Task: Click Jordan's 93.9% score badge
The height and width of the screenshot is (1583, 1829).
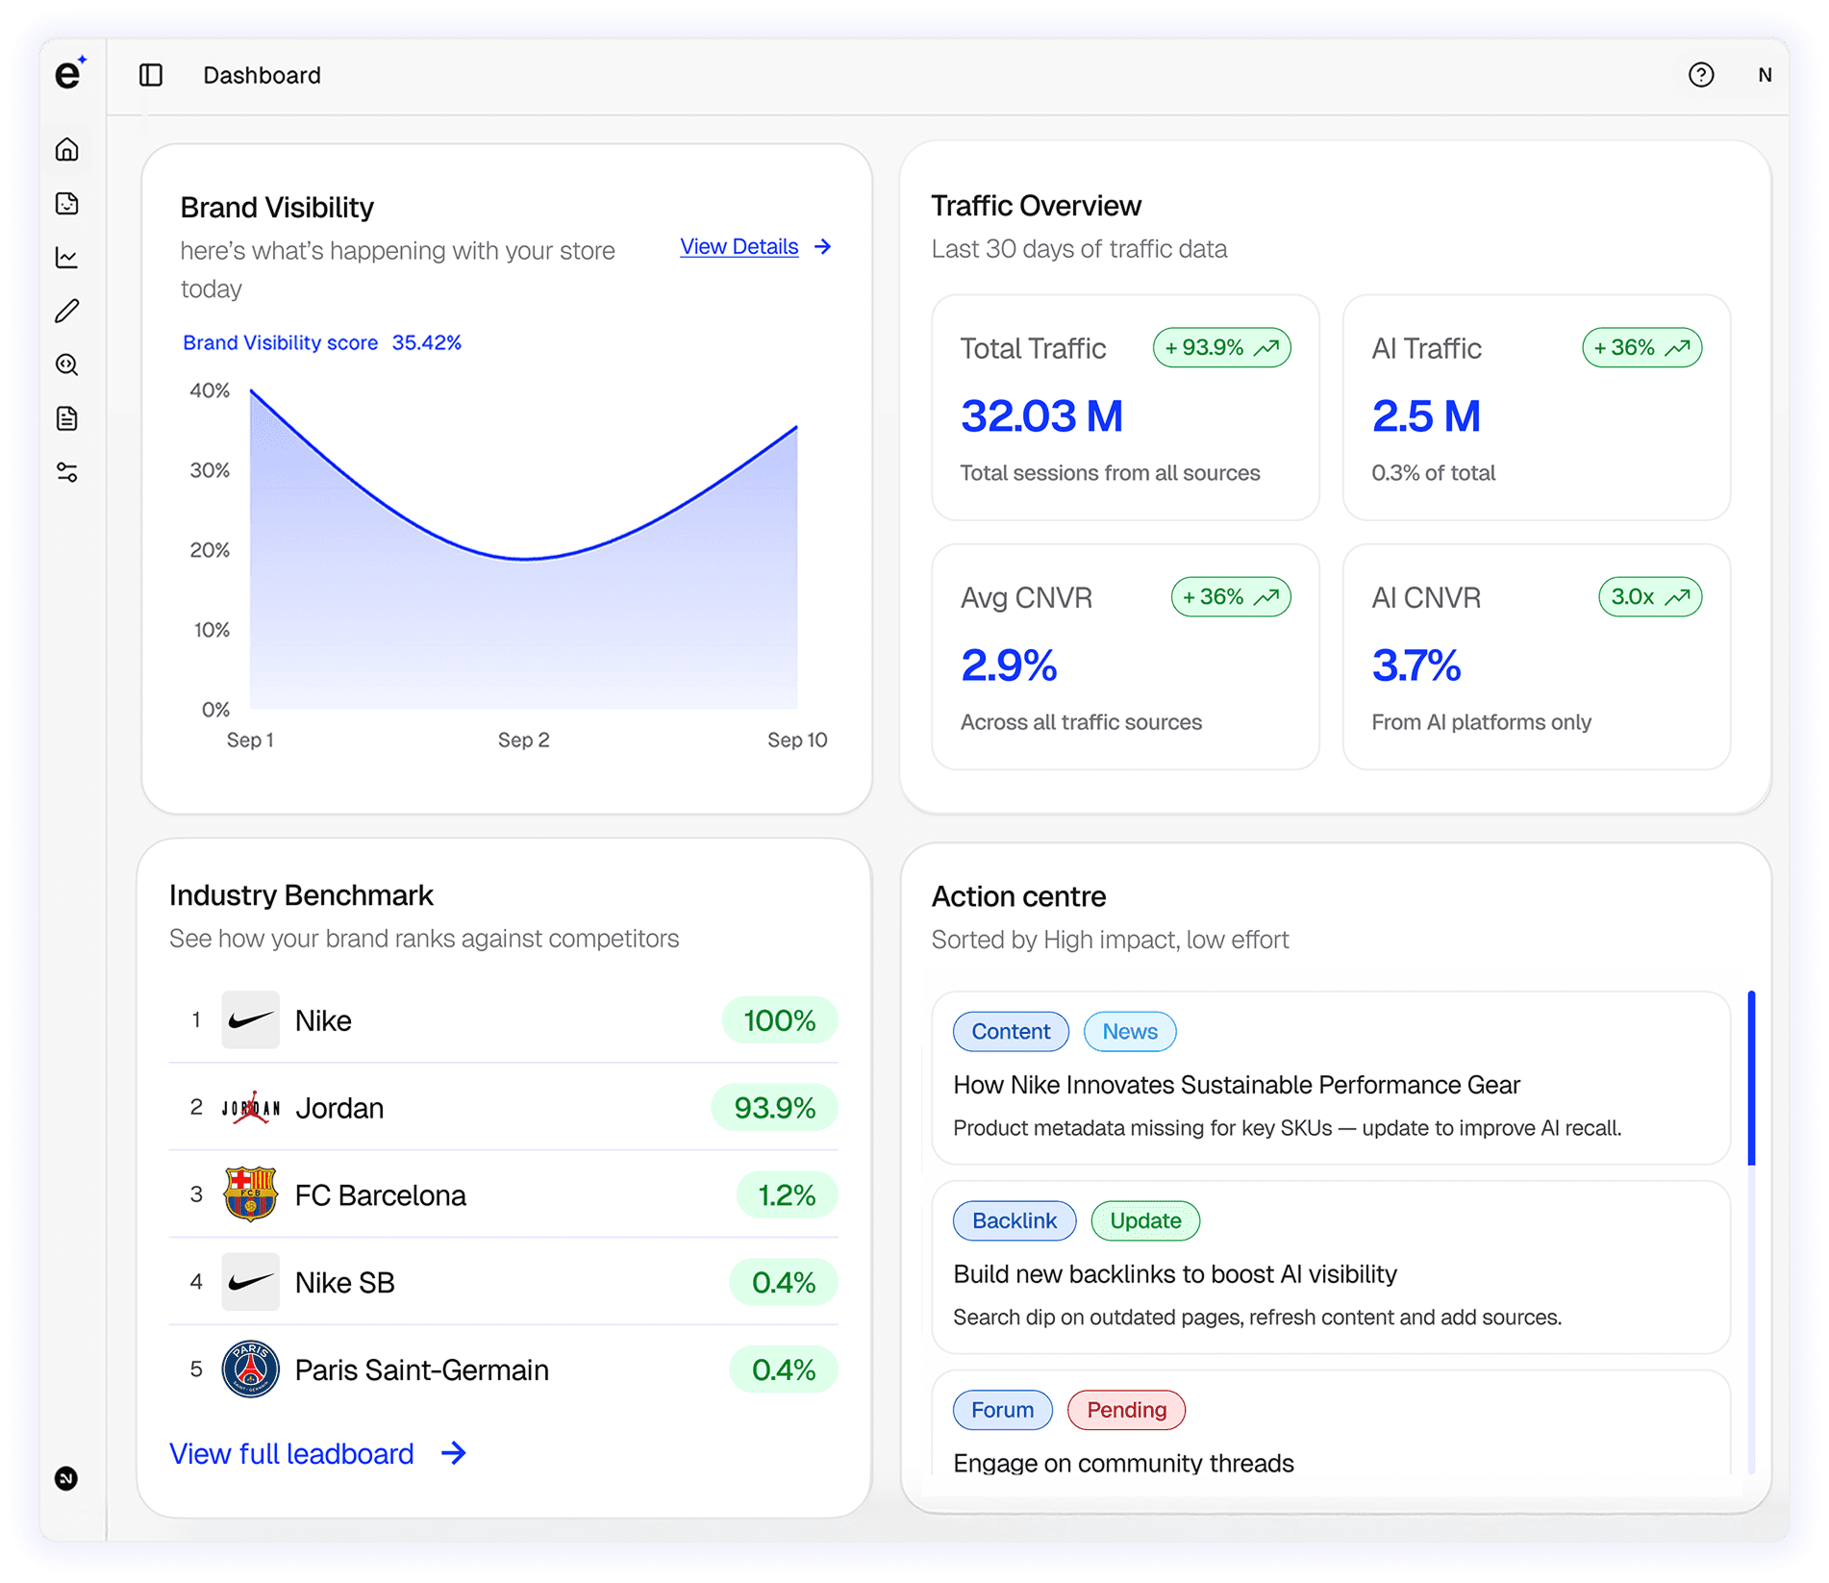Action: point(774,1108)
